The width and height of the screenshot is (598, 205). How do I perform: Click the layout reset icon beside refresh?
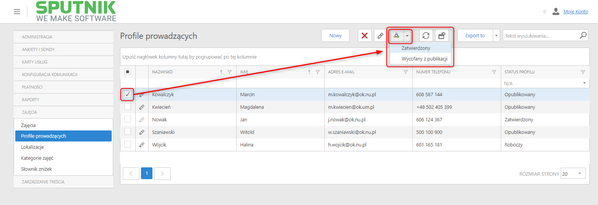(442, 36)
